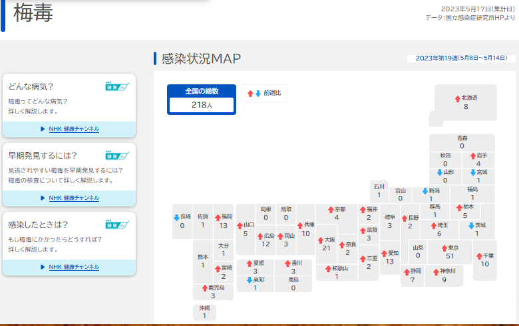This screenshot has height=326, width=519.
Task: Open NHK 健康チャンネル link under 感染したときは?
Action: [x=73, y=267]
